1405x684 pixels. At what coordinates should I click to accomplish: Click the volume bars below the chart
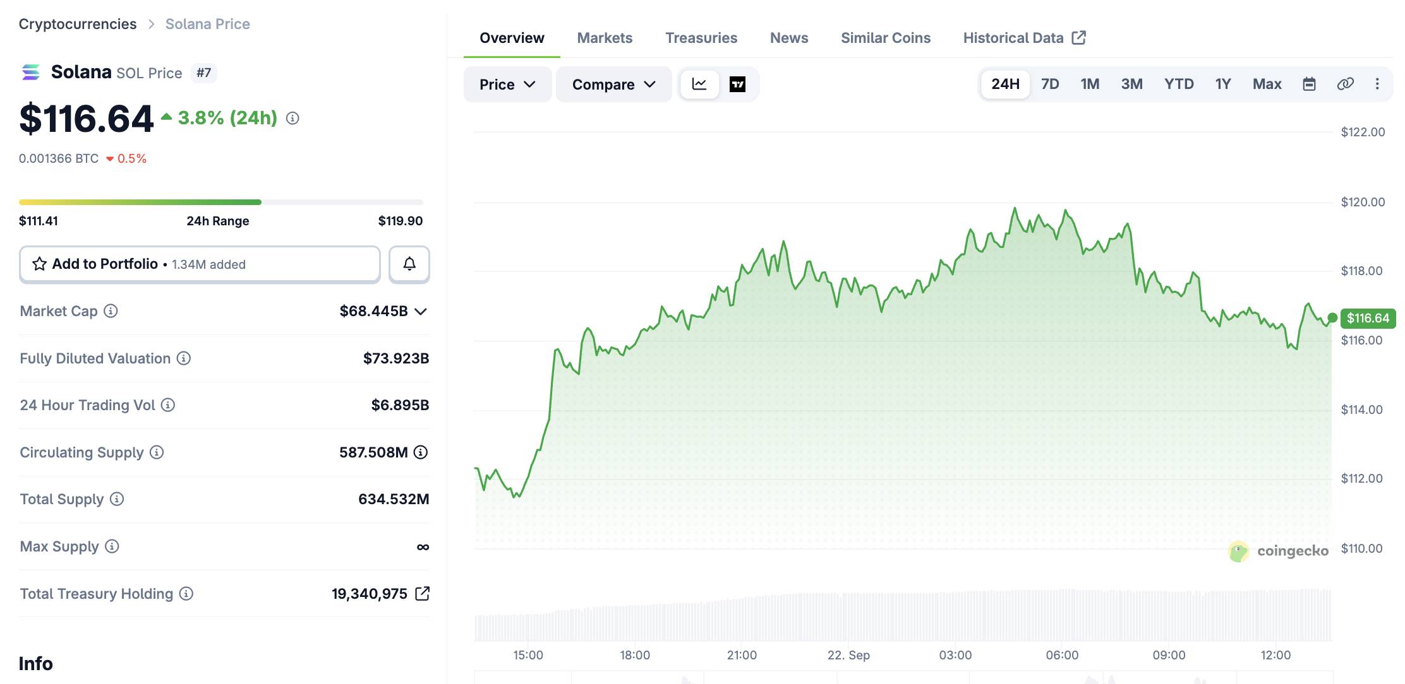pyautogui.click(x=903, y=615)
